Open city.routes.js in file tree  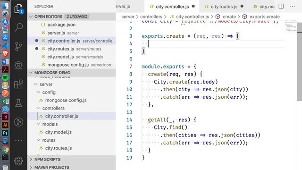[72, 148]
